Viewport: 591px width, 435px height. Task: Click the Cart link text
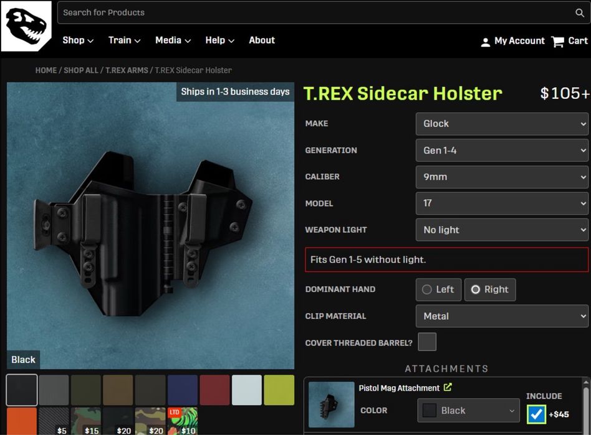click(577, 41)
